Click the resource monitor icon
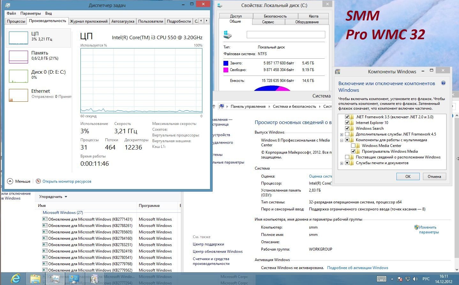The image size is (459, 285). 38,181
